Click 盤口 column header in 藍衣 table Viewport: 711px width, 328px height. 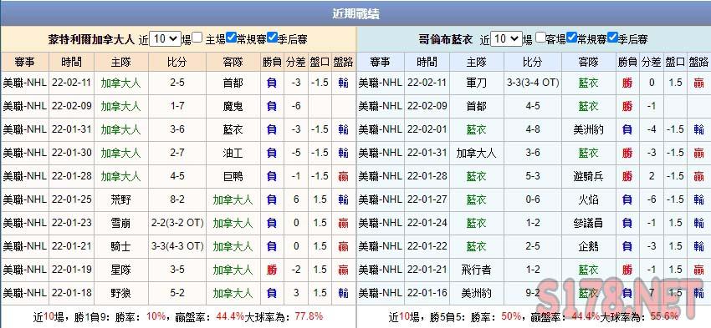[675, 62]
